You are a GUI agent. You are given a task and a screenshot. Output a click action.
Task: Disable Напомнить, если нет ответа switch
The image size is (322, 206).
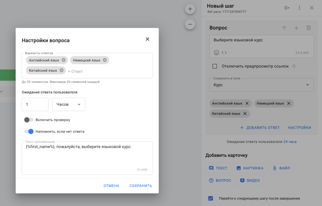[29, 131]
